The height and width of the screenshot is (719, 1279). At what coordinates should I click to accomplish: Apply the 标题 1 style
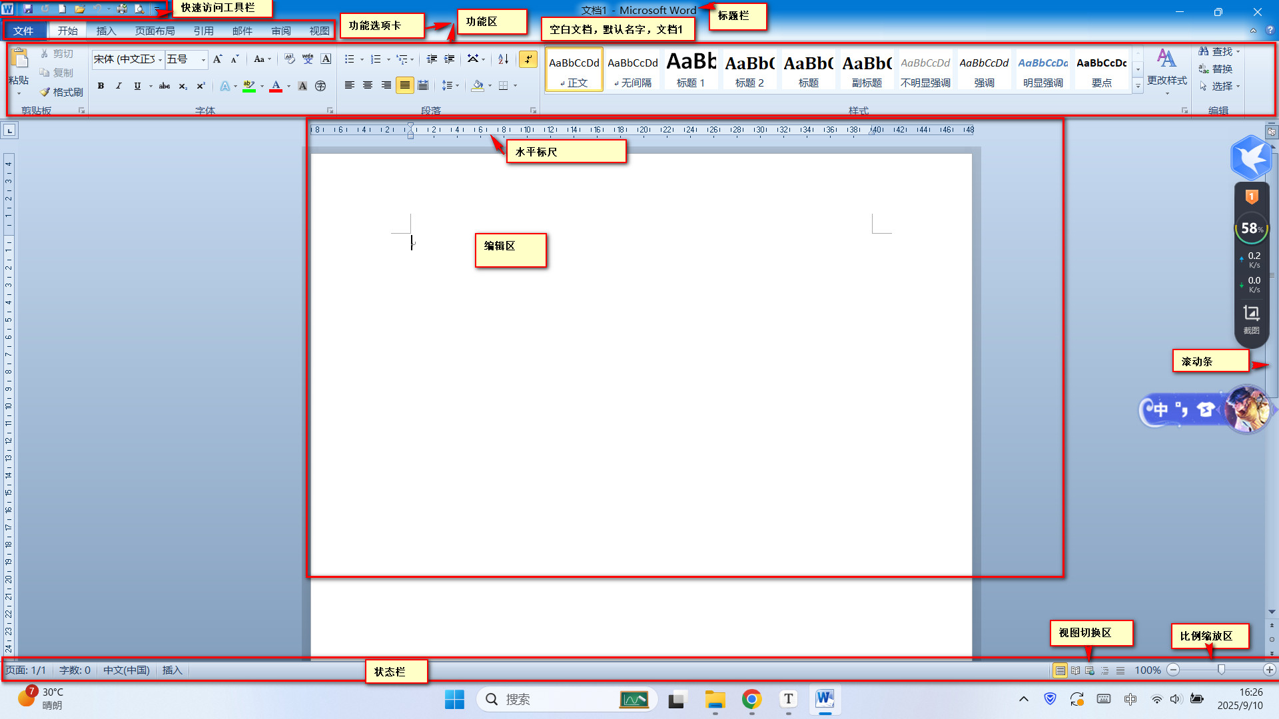tap(691, 69)
